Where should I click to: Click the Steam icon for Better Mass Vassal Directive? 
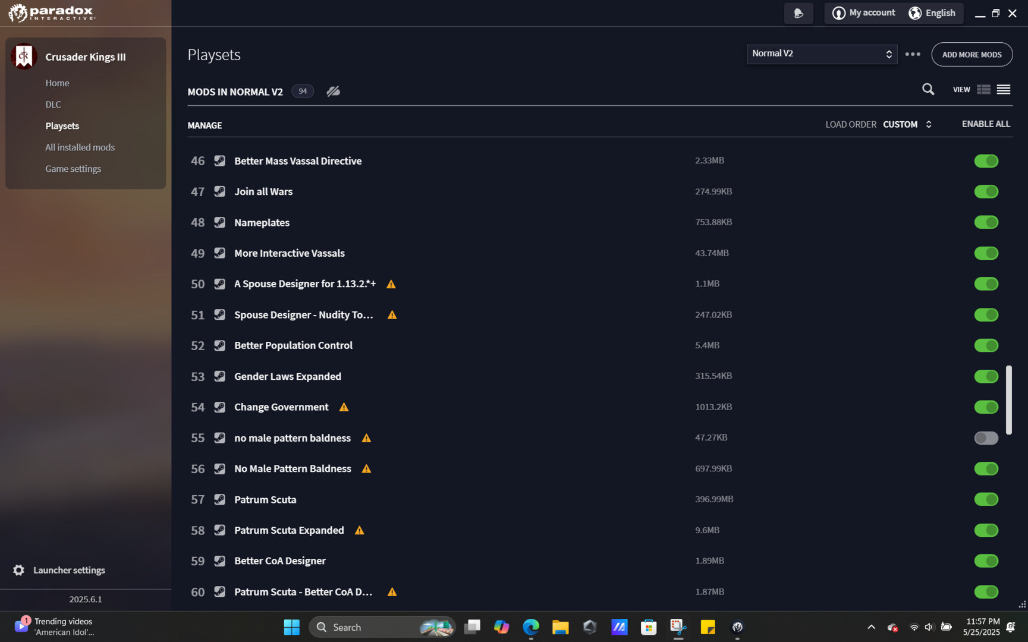(x=220, y=160)
